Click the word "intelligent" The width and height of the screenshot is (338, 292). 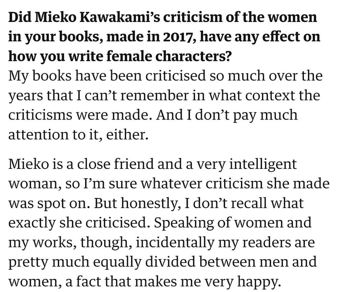pyautogui.click(x=263, y=165)
